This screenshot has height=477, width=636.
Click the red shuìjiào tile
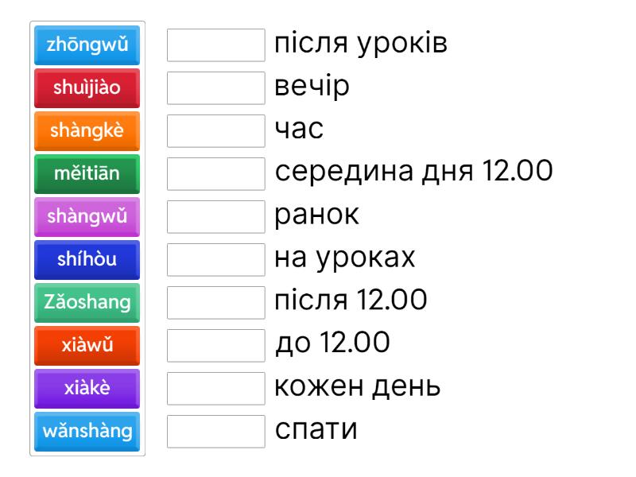(87, 88)
